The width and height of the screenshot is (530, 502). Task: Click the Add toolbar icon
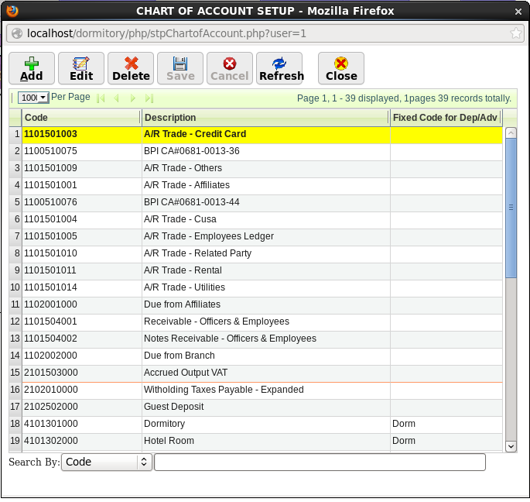32,64
